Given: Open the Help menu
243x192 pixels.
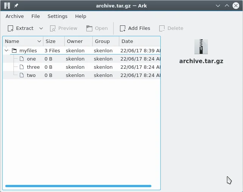Looking at the screenshot, I should click(x=80, y=16).
